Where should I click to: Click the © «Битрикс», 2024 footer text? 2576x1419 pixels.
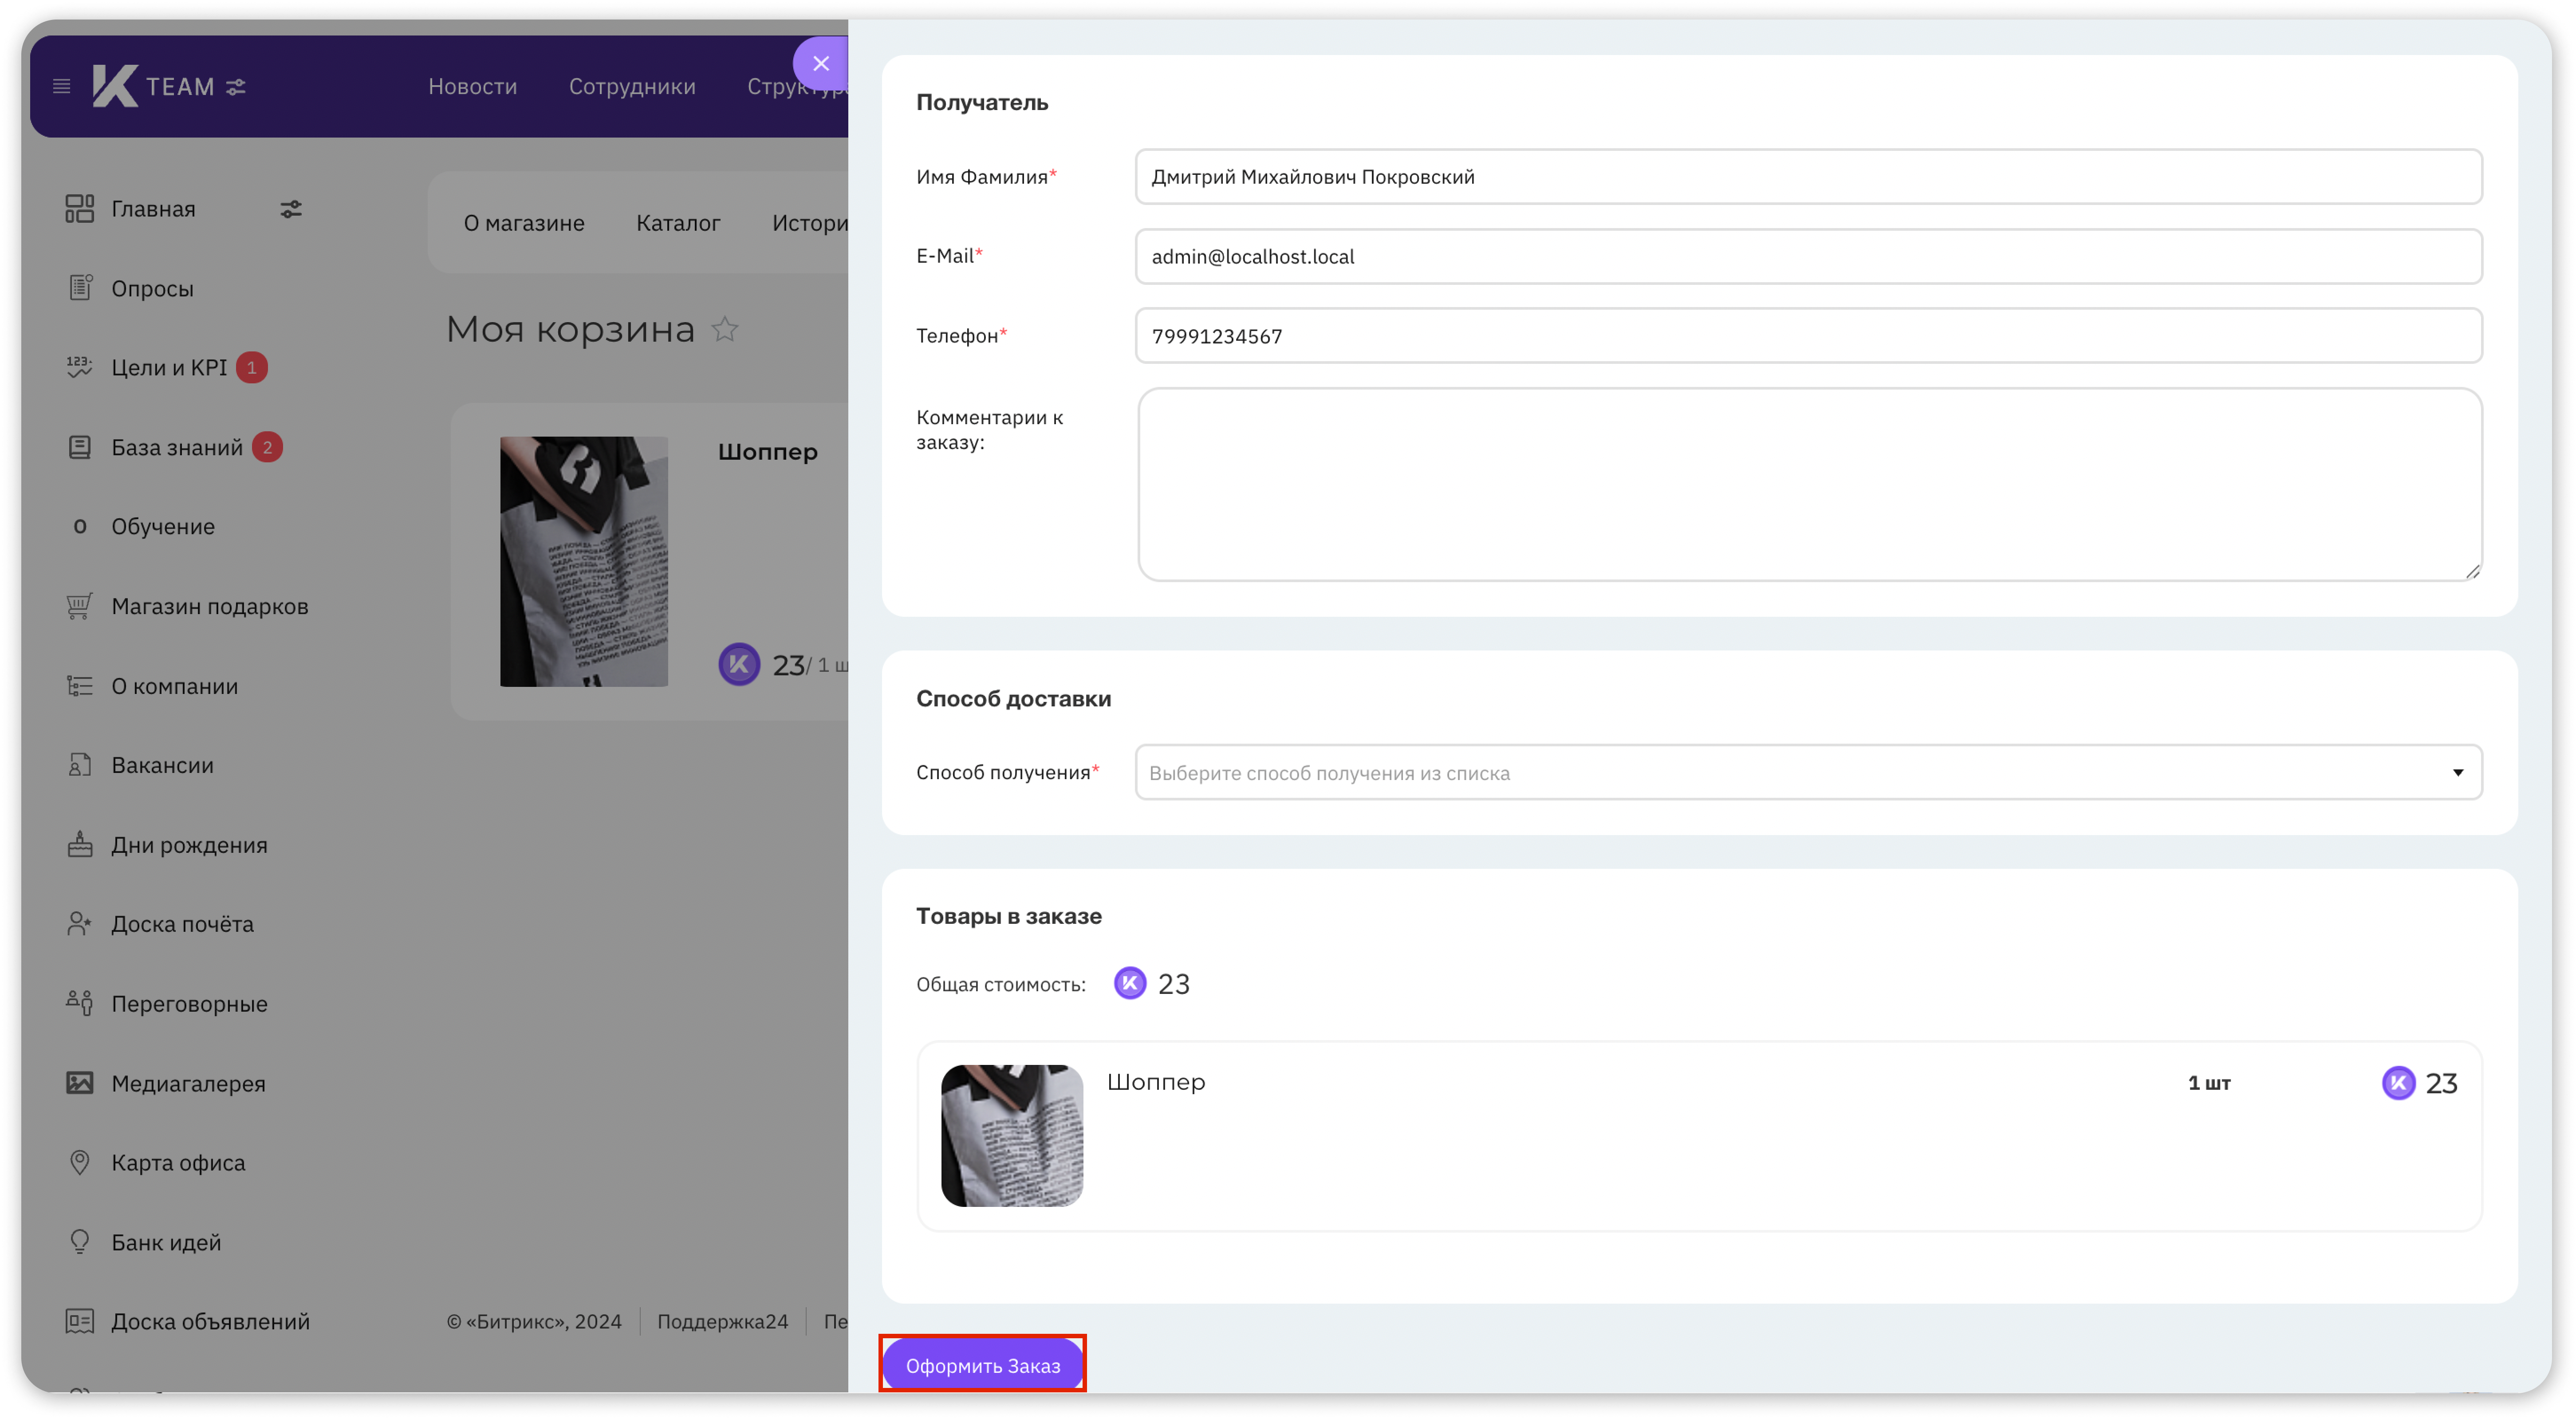pos(534,1321)
